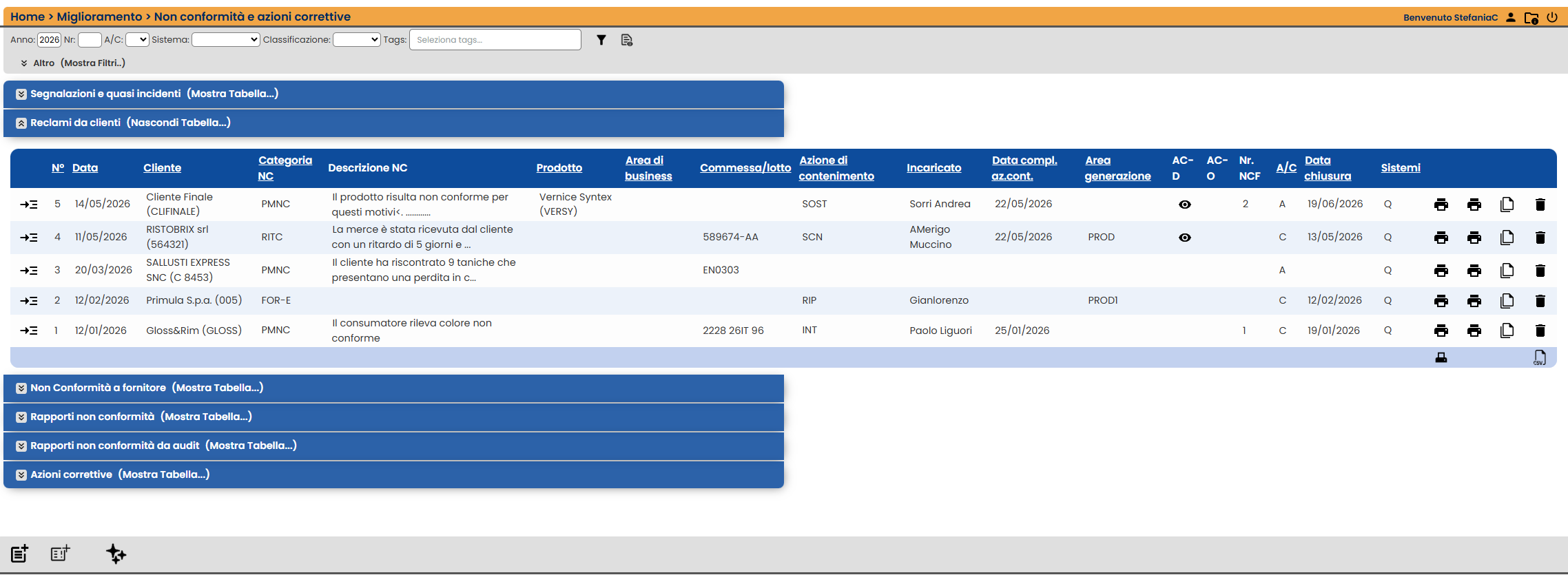The image size is (1568, 575).
Task: Open complaint 5 using its row arrow icon
Action: click(x=29, y=205)
